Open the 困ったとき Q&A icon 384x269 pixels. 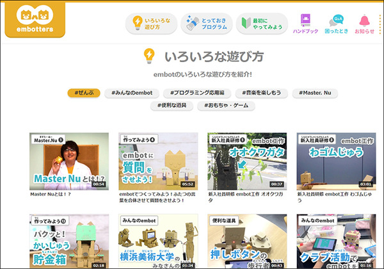click(336, 24)
